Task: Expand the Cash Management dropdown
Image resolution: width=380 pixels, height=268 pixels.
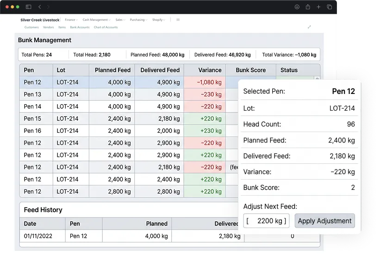Action: (96, 19)
